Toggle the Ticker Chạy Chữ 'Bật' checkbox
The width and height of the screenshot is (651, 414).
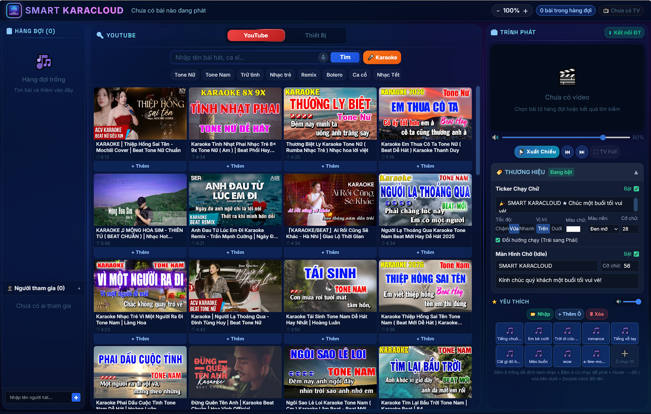[636, 189]
